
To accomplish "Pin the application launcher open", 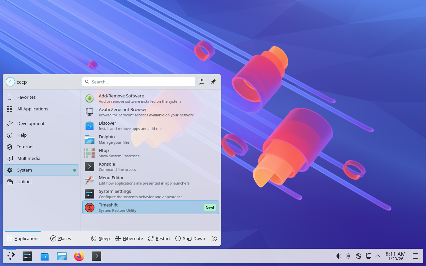I will pos(213,82).
